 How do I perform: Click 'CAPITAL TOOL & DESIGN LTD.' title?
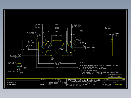click(84, 80)
